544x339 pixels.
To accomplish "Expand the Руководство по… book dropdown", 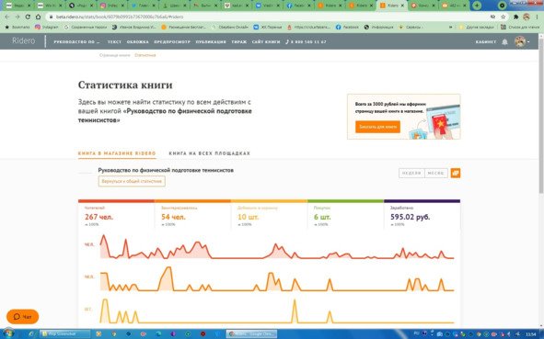I will click(76, 42).
